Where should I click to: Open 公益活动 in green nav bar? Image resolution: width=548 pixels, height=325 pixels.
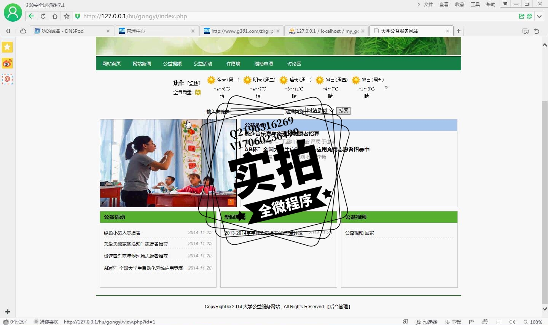(x=203, y=63)
